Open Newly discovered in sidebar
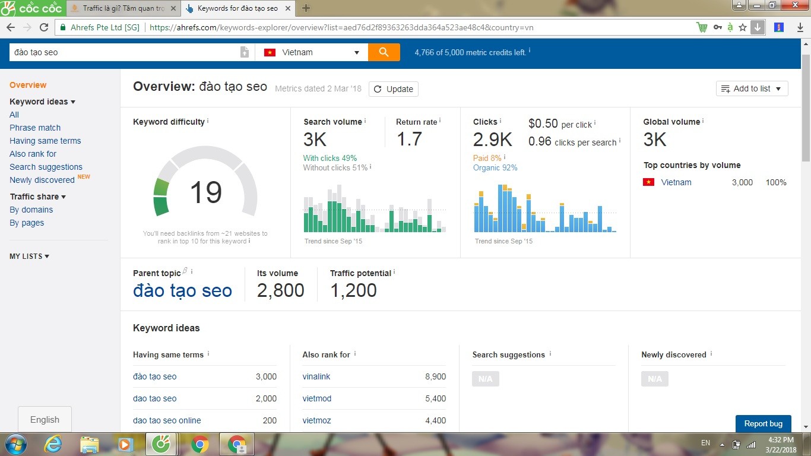811x456 pixels. [42, 180]
